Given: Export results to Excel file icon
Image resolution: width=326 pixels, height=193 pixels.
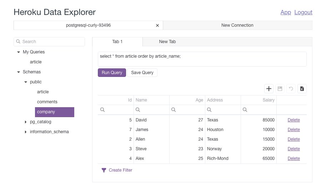Looking at the screenshot, I should [302, 89].
